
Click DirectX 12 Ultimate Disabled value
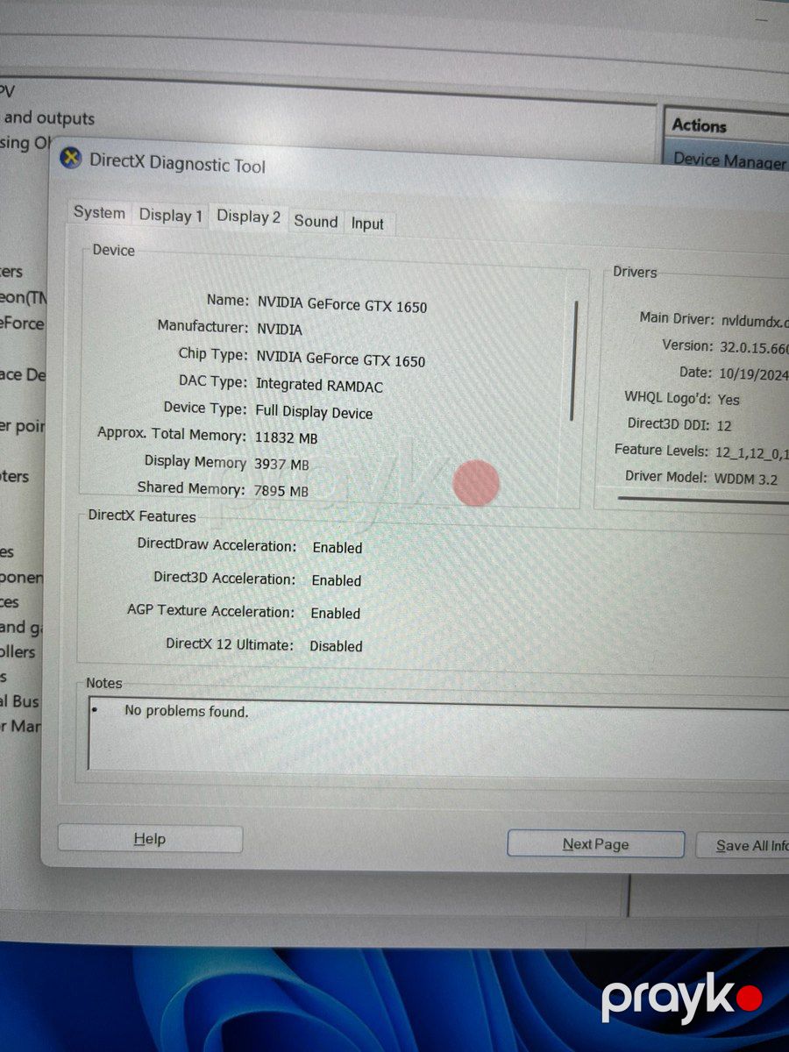[x=336, y=646]
